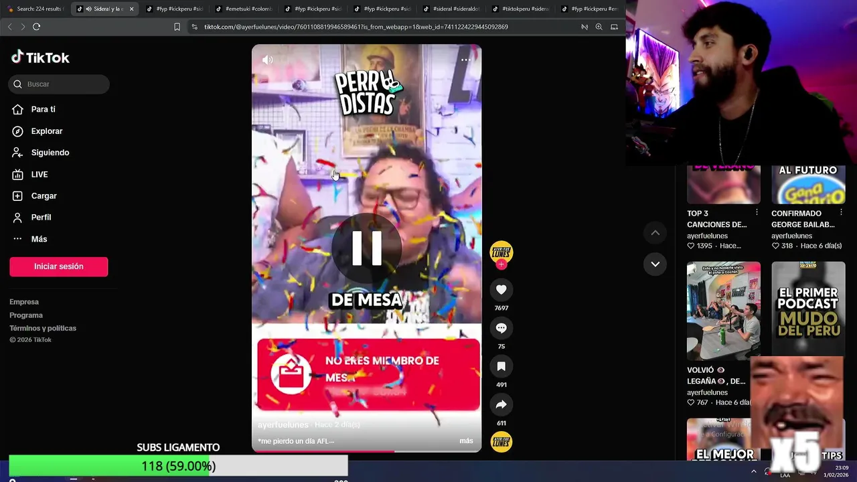Open 'EL PRIMER PODCAST MUDO DEL PERU' thumbnail

click(x=808, y=309)
